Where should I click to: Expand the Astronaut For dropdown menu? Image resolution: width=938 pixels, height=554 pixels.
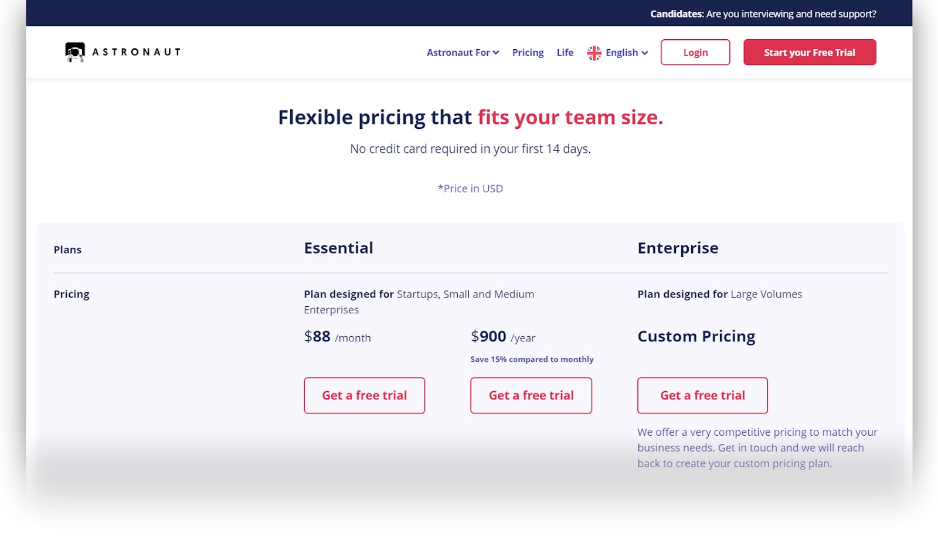[463, 53]
